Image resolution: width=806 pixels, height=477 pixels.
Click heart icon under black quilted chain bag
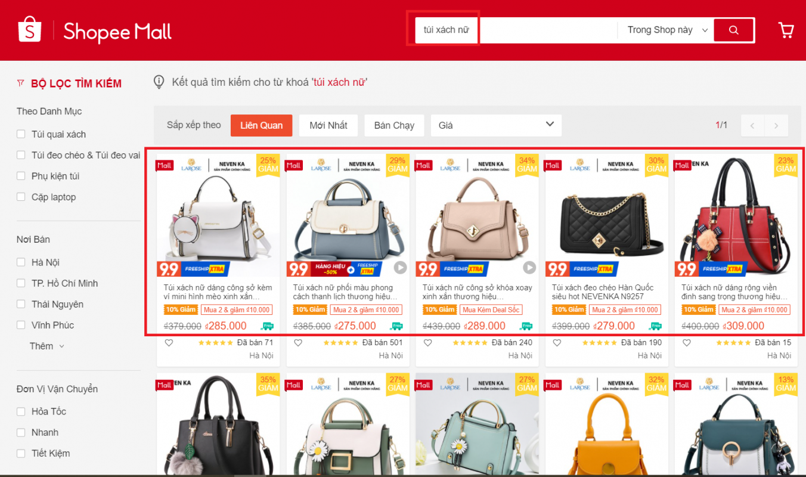coord(557,343)
